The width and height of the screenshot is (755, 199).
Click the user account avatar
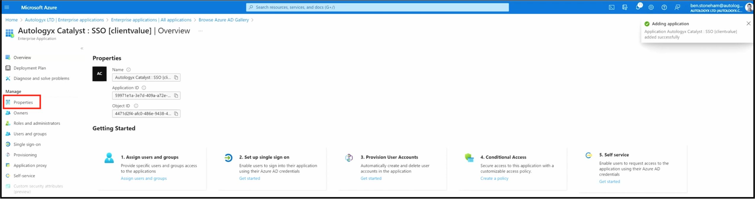coord(748,7)
